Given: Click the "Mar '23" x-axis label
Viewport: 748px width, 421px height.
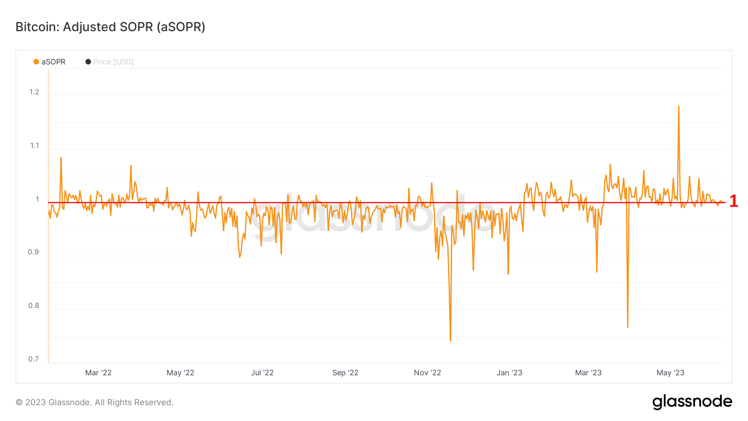Looking at the screenshot, I should click(x=588, y=373).
